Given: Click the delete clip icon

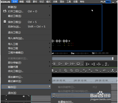Looking at the screenshot, I should pyautogui.click(x=85, y=71).
